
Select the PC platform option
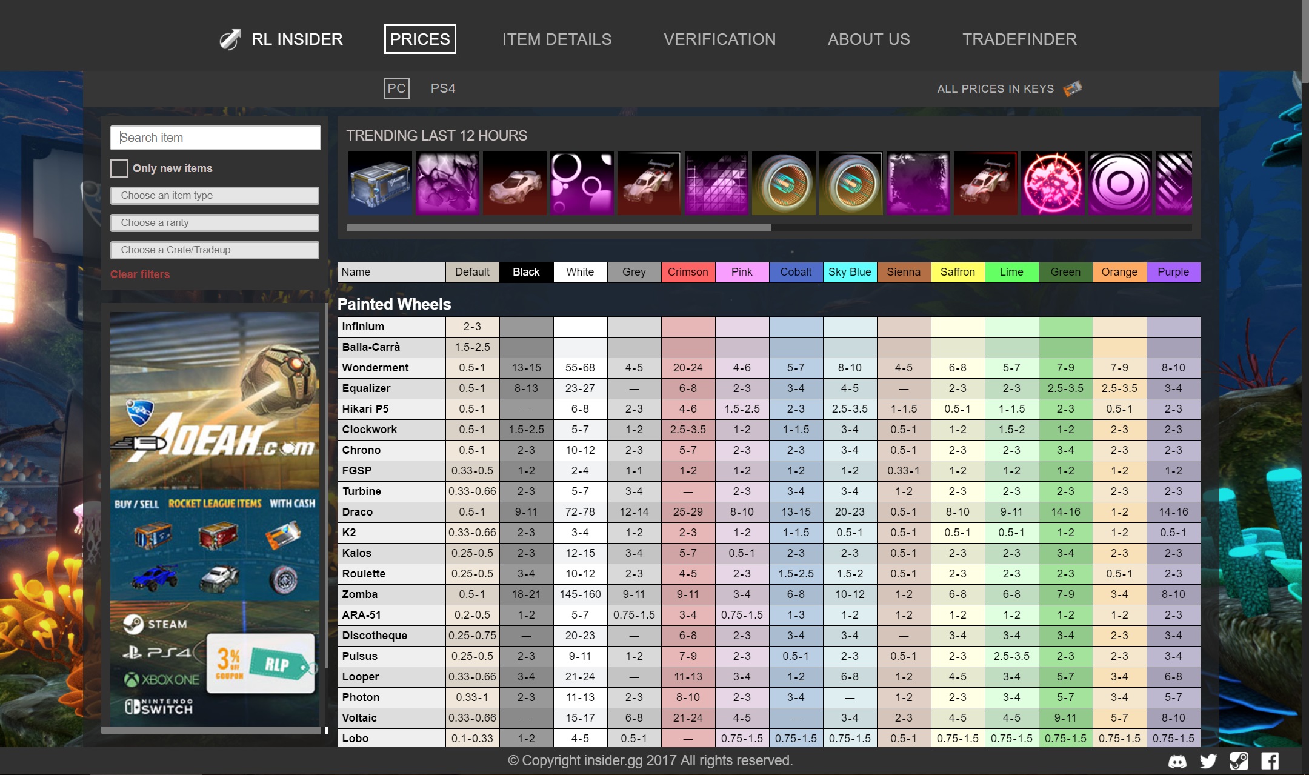click(x=396, y=88)
